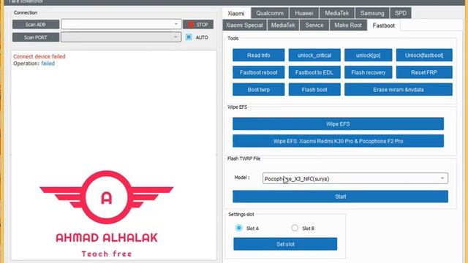Go to the Make Root sub-tab
The image size is (468, 263).
348,26
